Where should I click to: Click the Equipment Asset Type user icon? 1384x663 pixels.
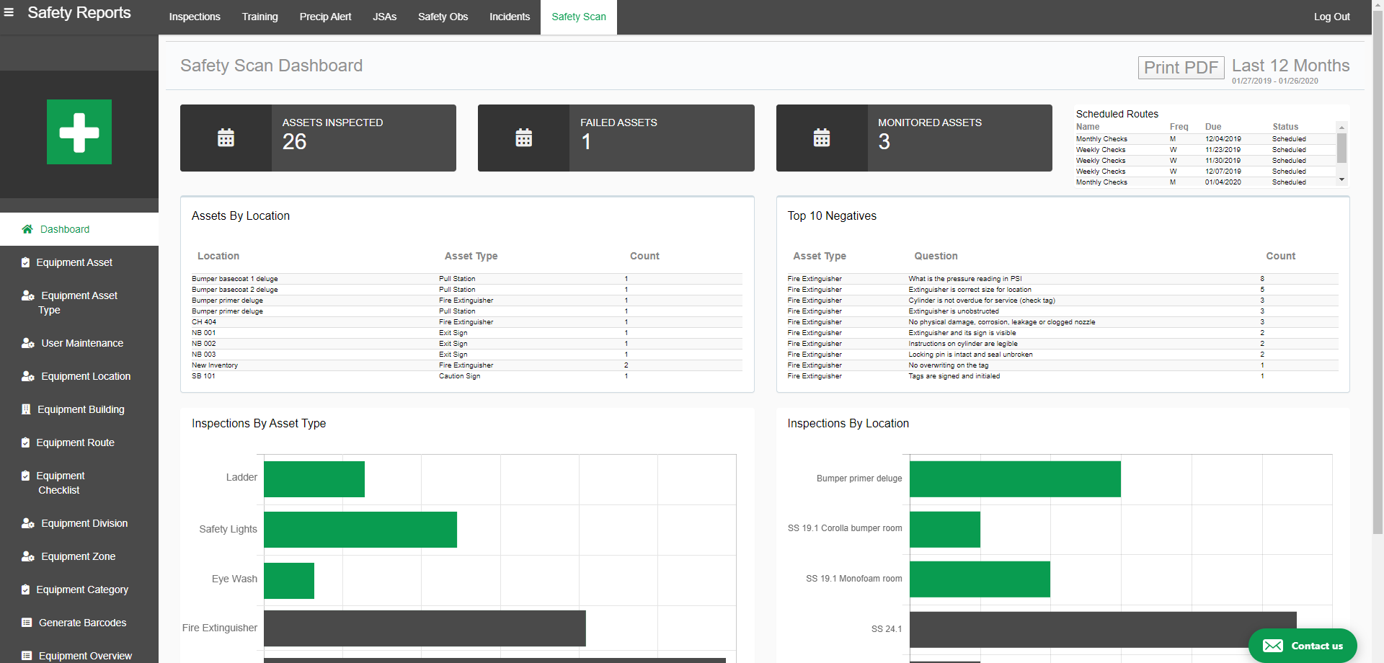28,295
